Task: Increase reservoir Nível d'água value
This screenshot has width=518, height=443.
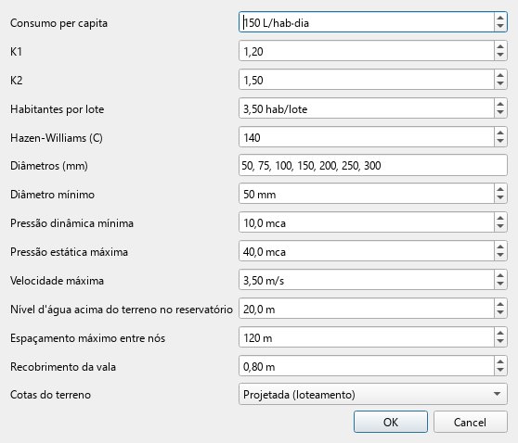Action: [500, 304]
